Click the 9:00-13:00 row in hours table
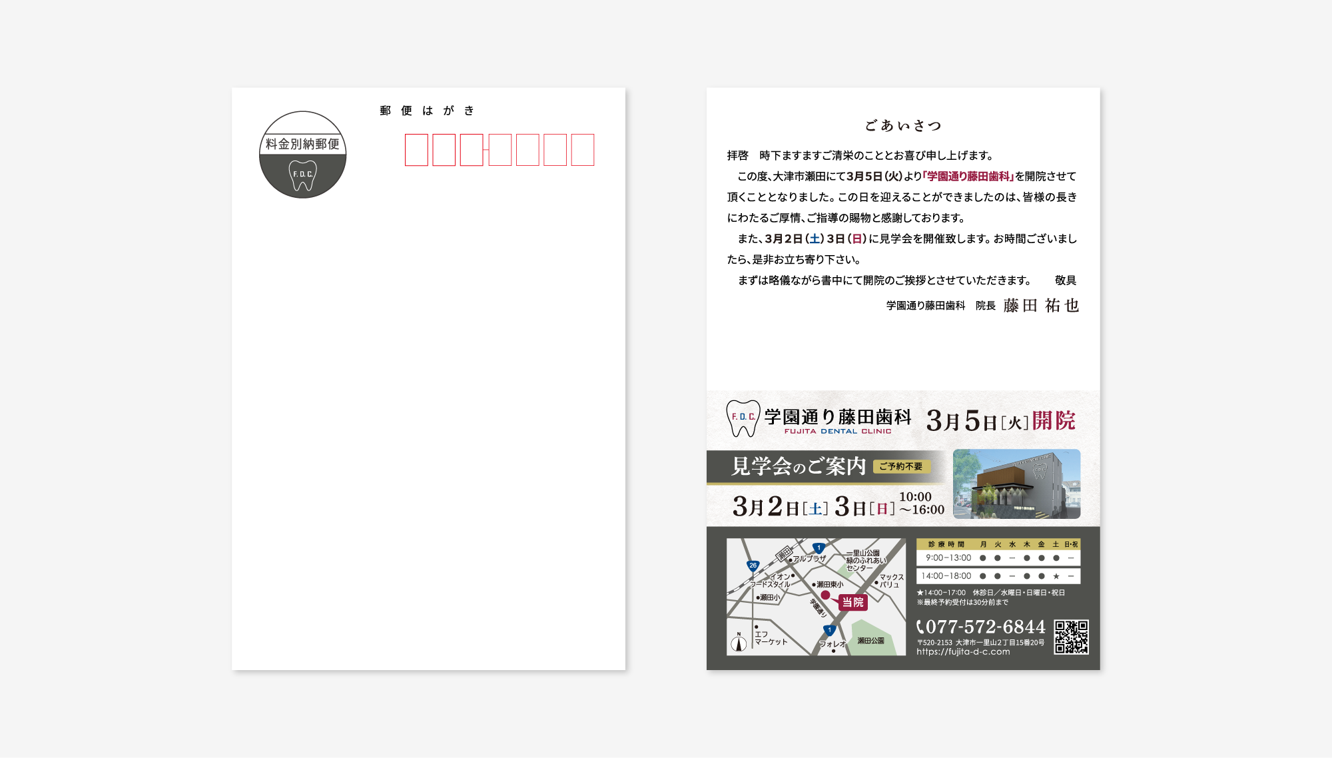Image resolution: width=1332 pixels, height=758 pixels. point(998,558)
